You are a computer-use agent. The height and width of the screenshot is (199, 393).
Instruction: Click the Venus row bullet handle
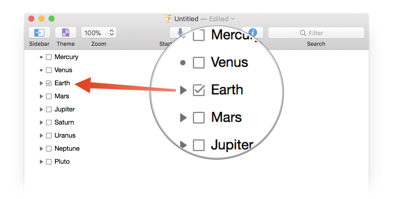point(41,70)
